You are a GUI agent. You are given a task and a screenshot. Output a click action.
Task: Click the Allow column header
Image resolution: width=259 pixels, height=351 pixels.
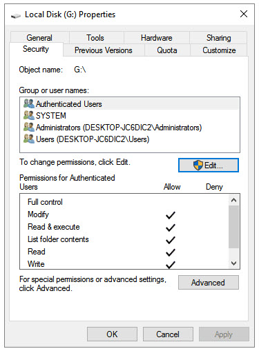pos(172,187)
